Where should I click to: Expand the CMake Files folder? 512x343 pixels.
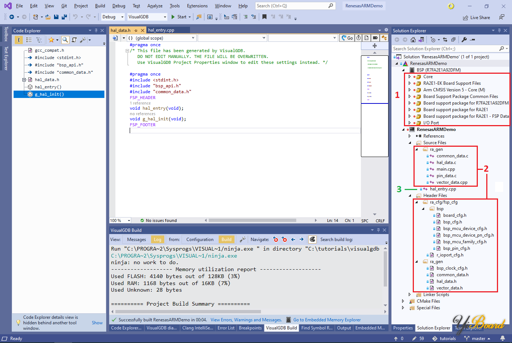[x=403, y=301]
